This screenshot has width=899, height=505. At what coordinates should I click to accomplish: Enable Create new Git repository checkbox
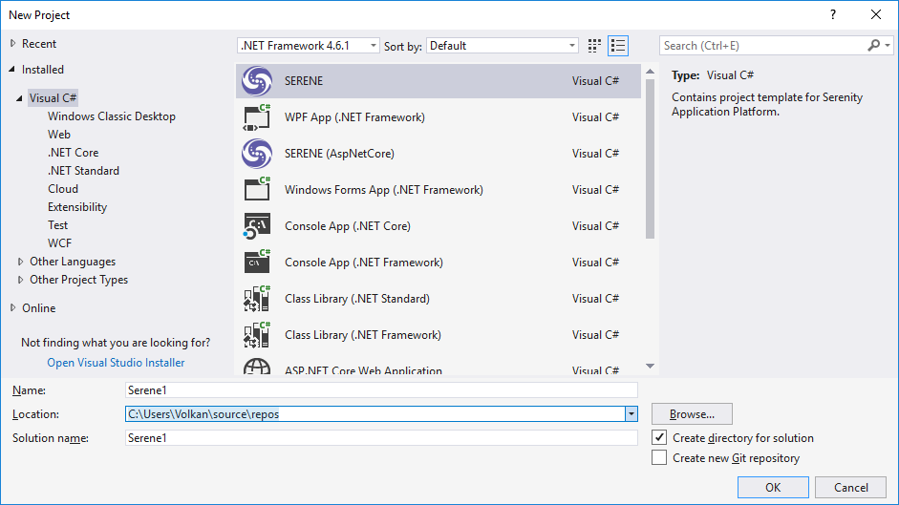tap(659, 457)
